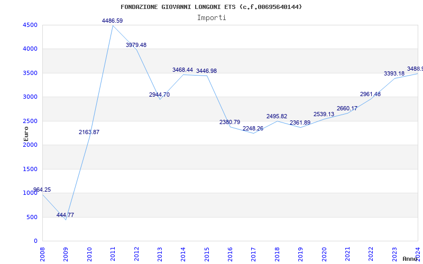Screen dimensions: 423x264
Task: Click the data label 2380.79
Action: click(x=229, y=122)
